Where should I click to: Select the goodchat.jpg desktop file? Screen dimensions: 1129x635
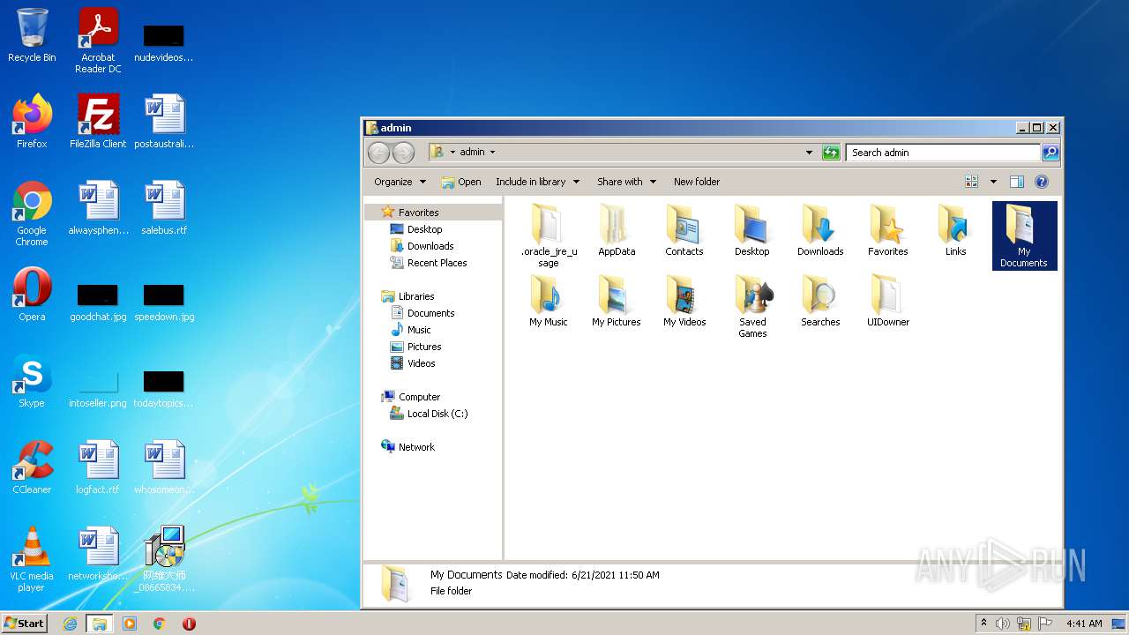coord(98,302)
